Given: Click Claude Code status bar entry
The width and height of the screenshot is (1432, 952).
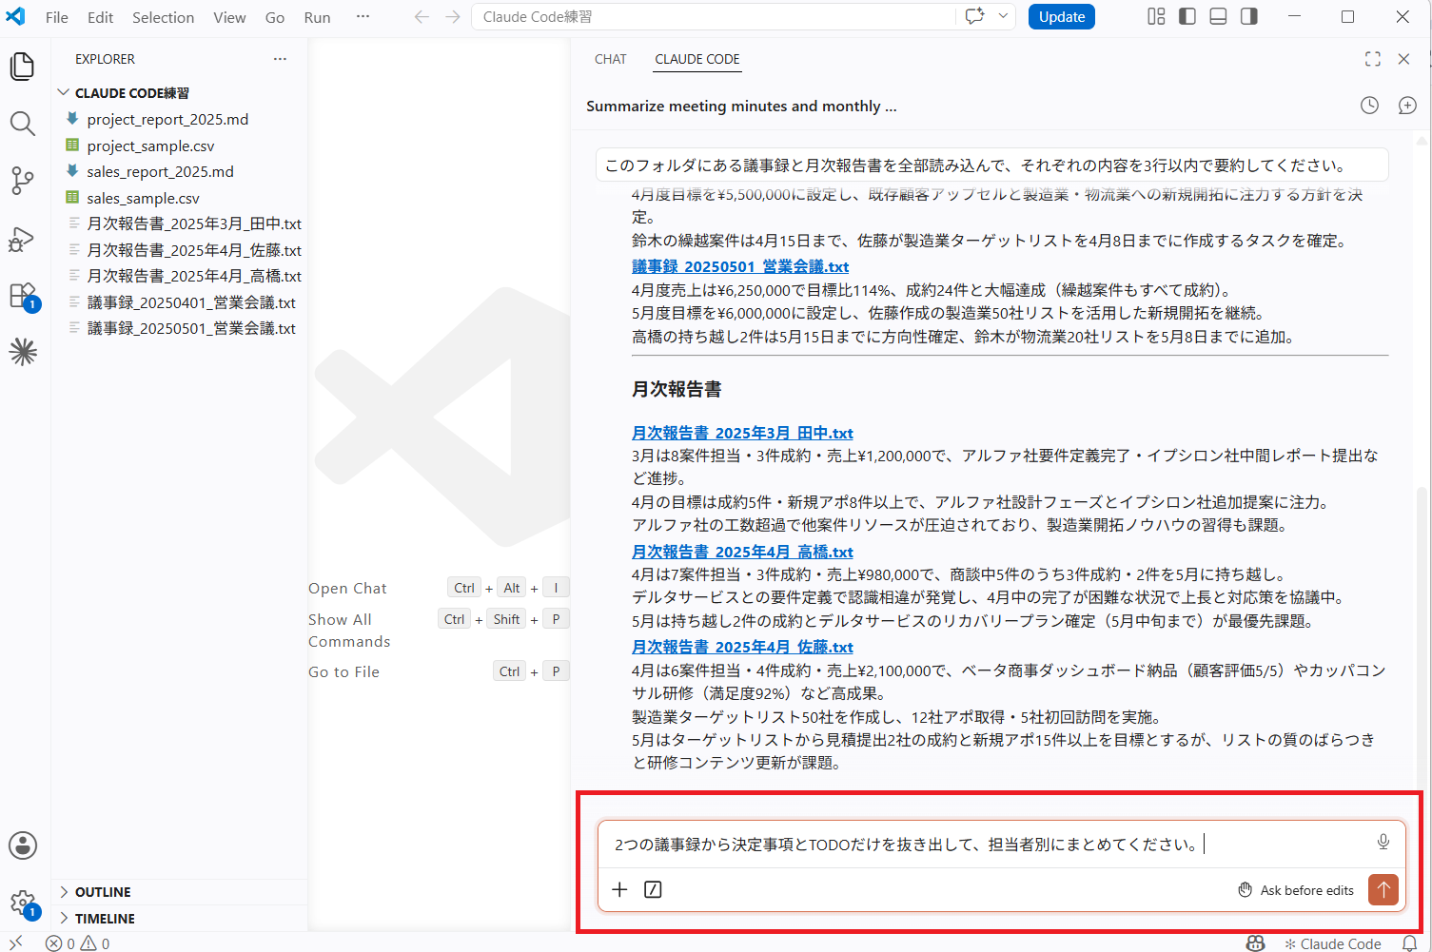Looking at the screenshot, I should (x=1333, y=943).
